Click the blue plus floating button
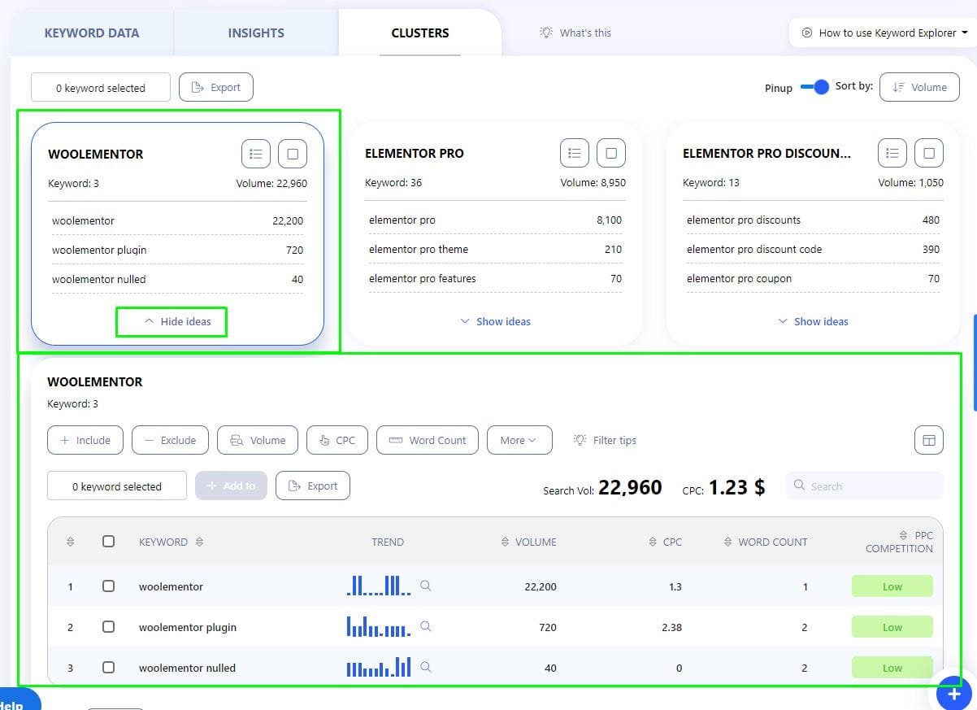The width and height of the screenshot is (977, 710). point(953,694)
